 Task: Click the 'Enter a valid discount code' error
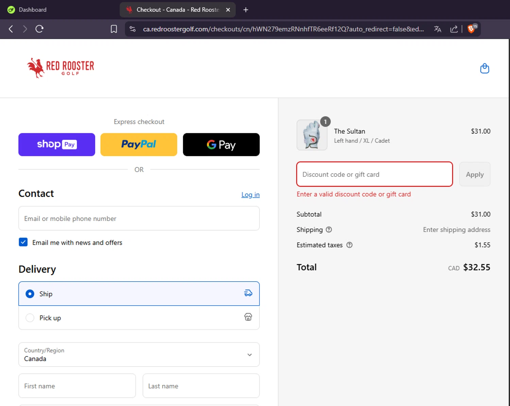coord(354,194)
